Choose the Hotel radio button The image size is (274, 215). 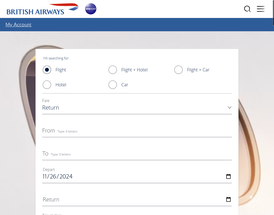point(47,85)
